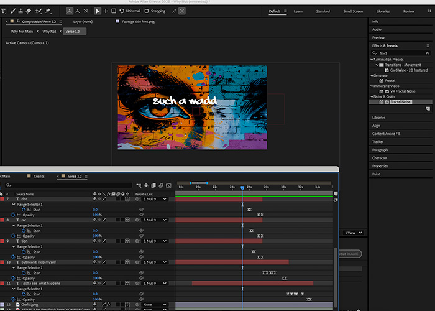This screenshot has width=435, height=311.
Task: Open the Paragraph panel
Action: [x=380, y=150]
